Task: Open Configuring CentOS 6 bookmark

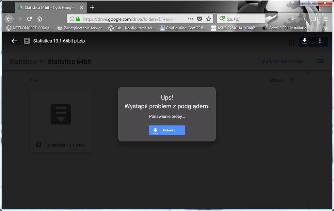Action: 183,28
